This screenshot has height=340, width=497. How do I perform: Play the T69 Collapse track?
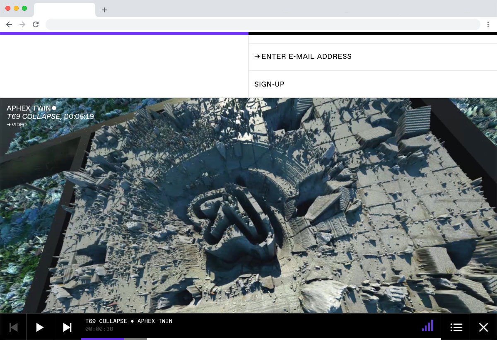pyautogui.click(x=40, y=327)
